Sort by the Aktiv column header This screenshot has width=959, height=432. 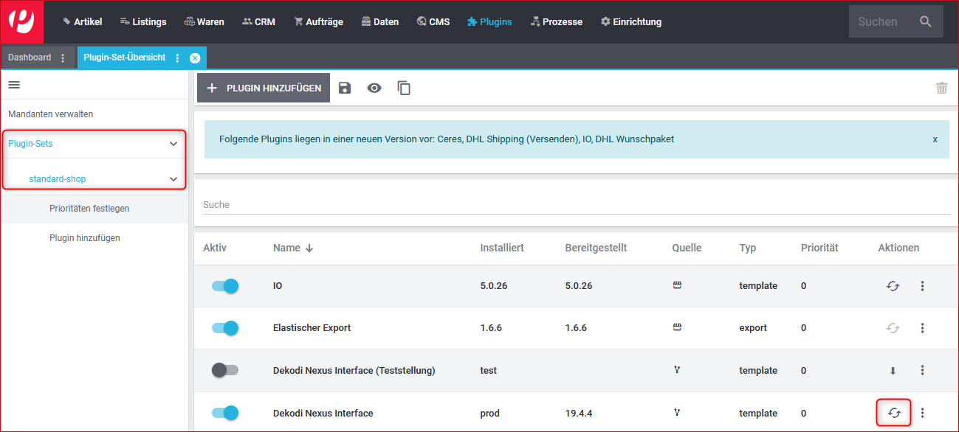pos(215,248)
